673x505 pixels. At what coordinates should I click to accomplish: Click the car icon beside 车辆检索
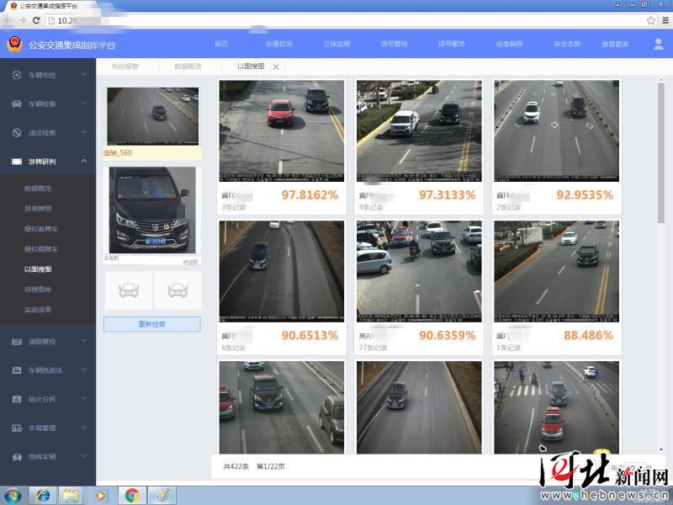coord(17,104)
